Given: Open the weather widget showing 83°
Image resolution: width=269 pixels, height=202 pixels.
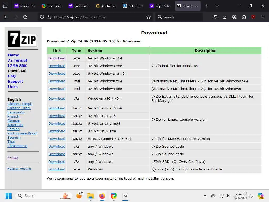Looking at the screenshot, I should click(80, 195).
